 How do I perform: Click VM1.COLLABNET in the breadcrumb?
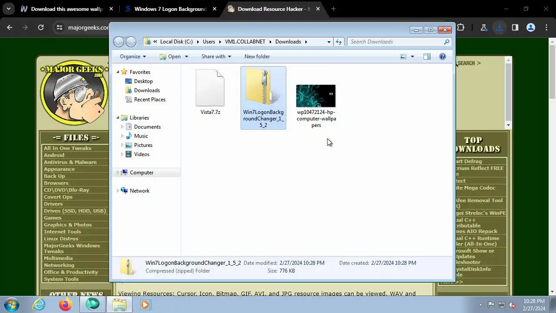coord(245,42)
